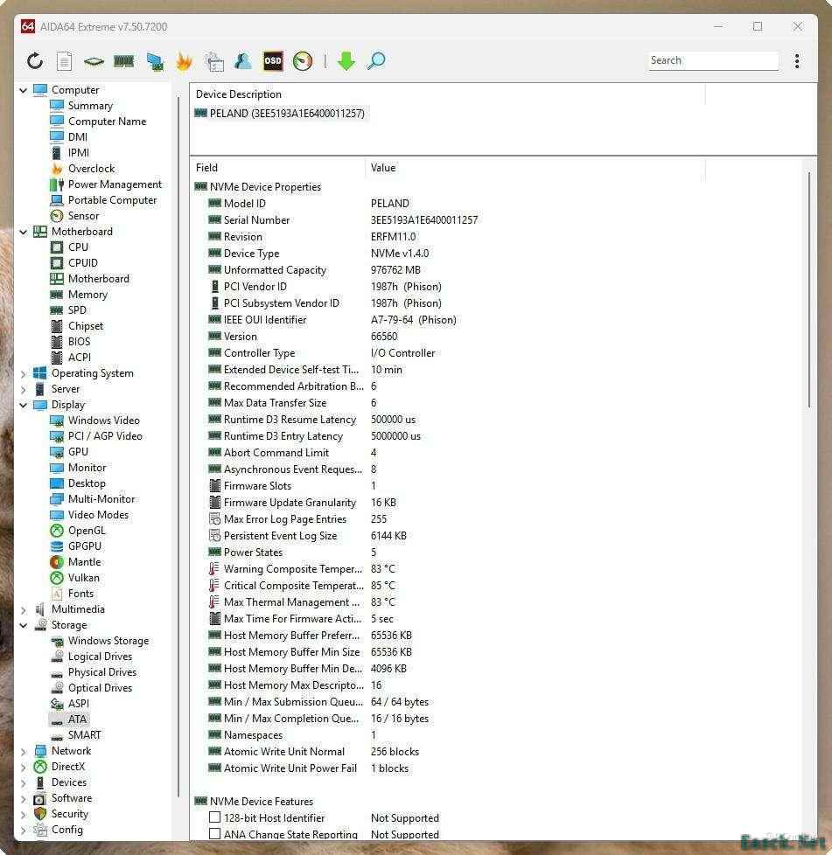Select the ATA tree item

77,719
